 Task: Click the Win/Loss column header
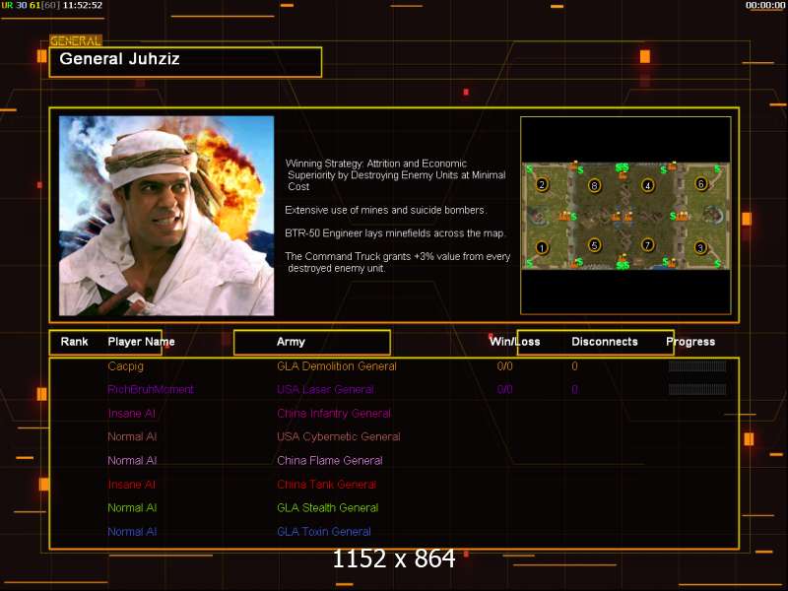[514, 342]
